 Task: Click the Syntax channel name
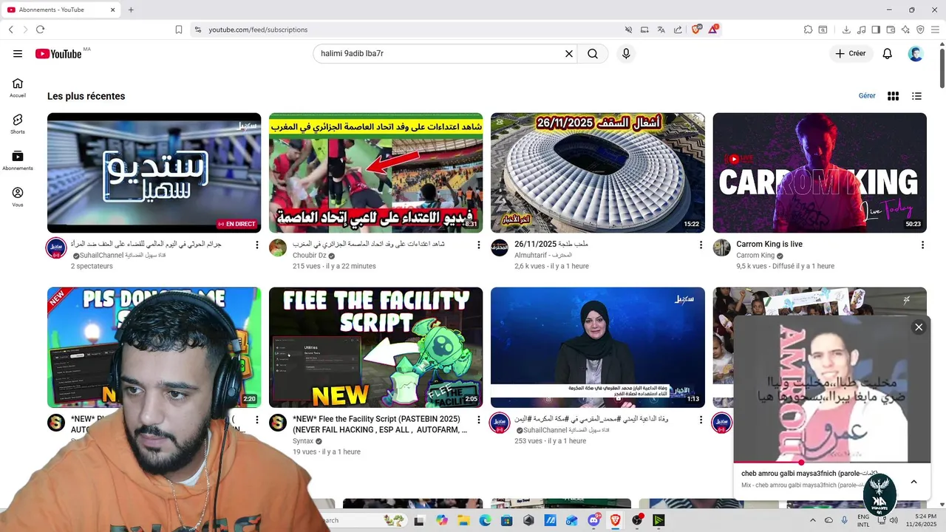(303, 441)
